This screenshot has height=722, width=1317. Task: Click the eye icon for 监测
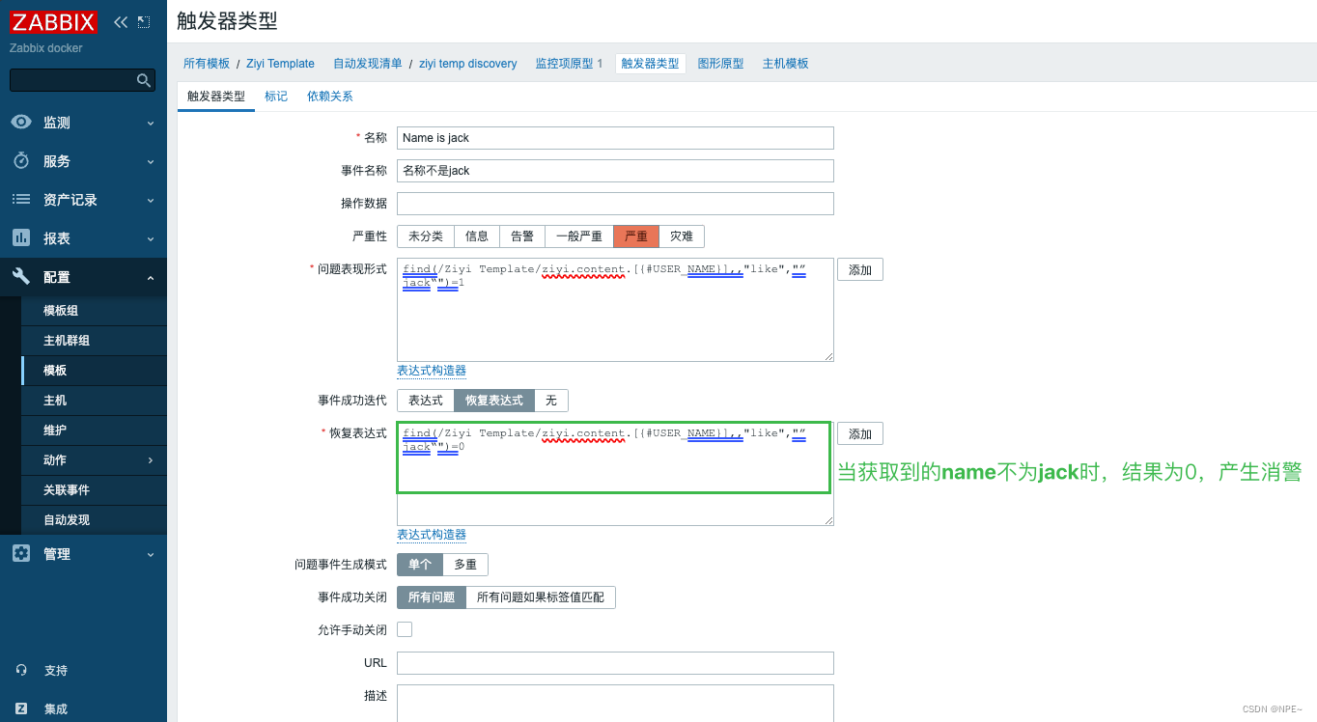point(21,123)
